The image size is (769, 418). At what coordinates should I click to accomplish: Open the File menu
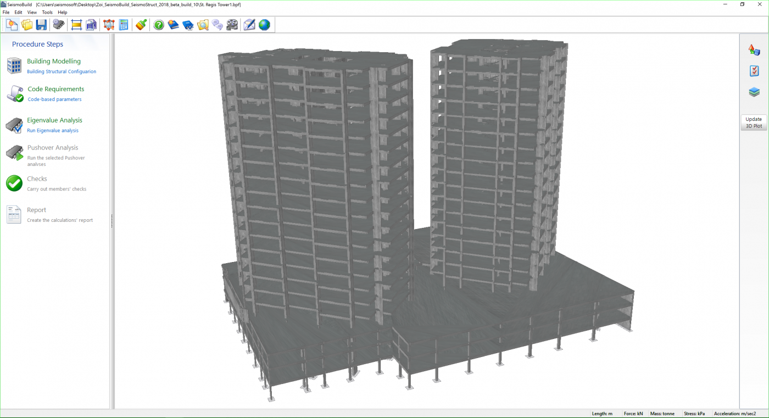coord(6,12)
